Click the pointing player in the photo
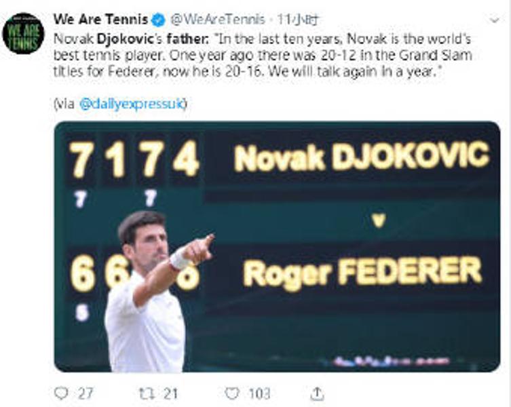The image size is (511, 407). (x=151, y=292)
